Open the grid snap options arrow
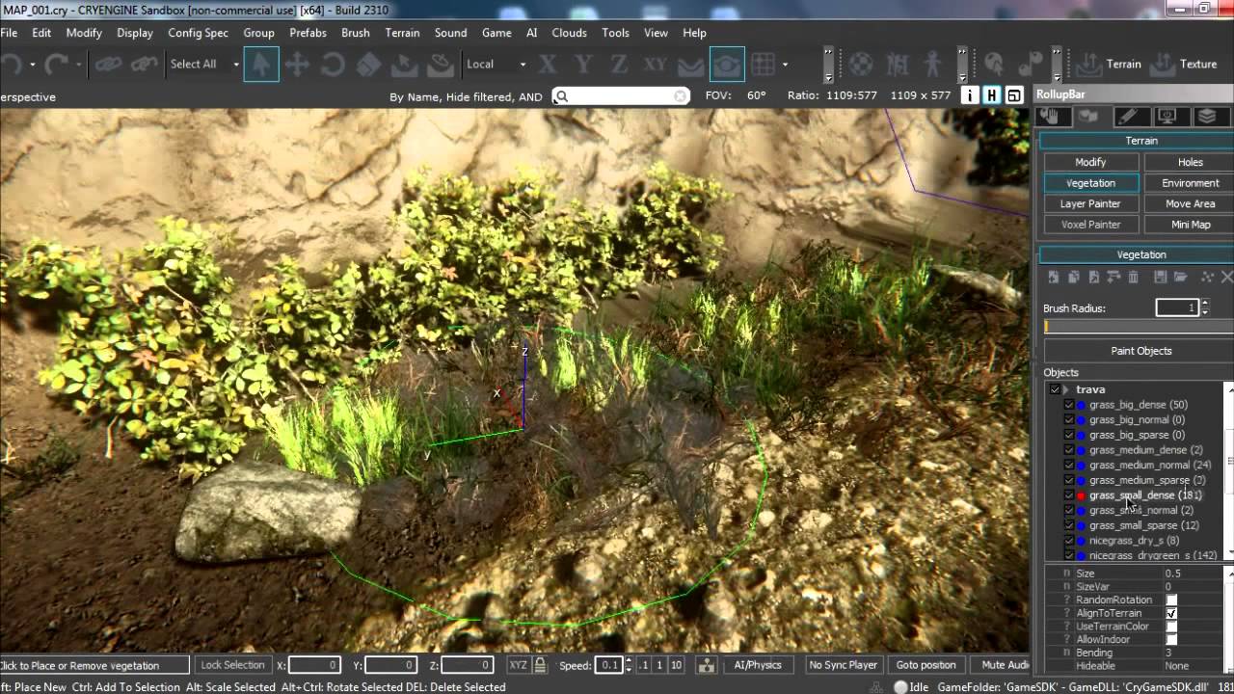 (x=785, y=65)
